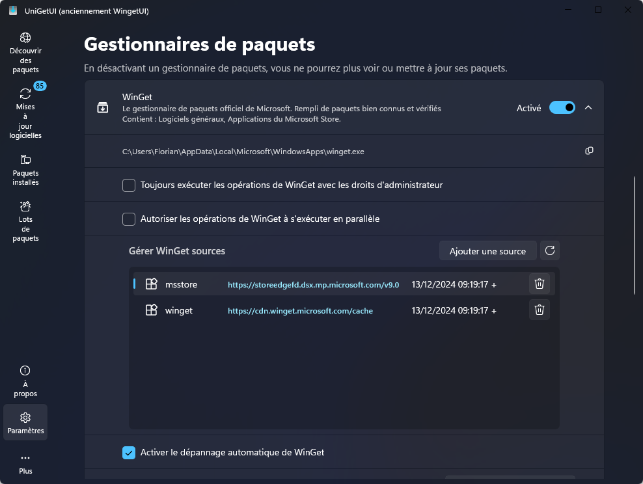
Task: Refresh the WinGet sources list
Action: pyautogui.click(x=550, y=250)
